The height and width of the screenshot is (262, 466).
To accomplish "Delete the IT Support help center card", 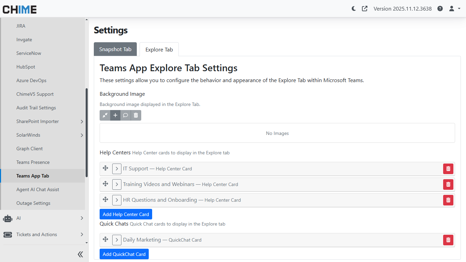I will [448, 169].
